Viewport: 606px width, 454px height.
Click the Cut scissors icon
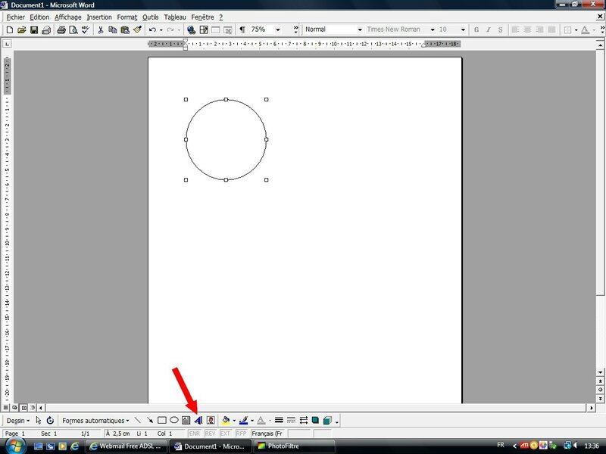coord(100,30)
